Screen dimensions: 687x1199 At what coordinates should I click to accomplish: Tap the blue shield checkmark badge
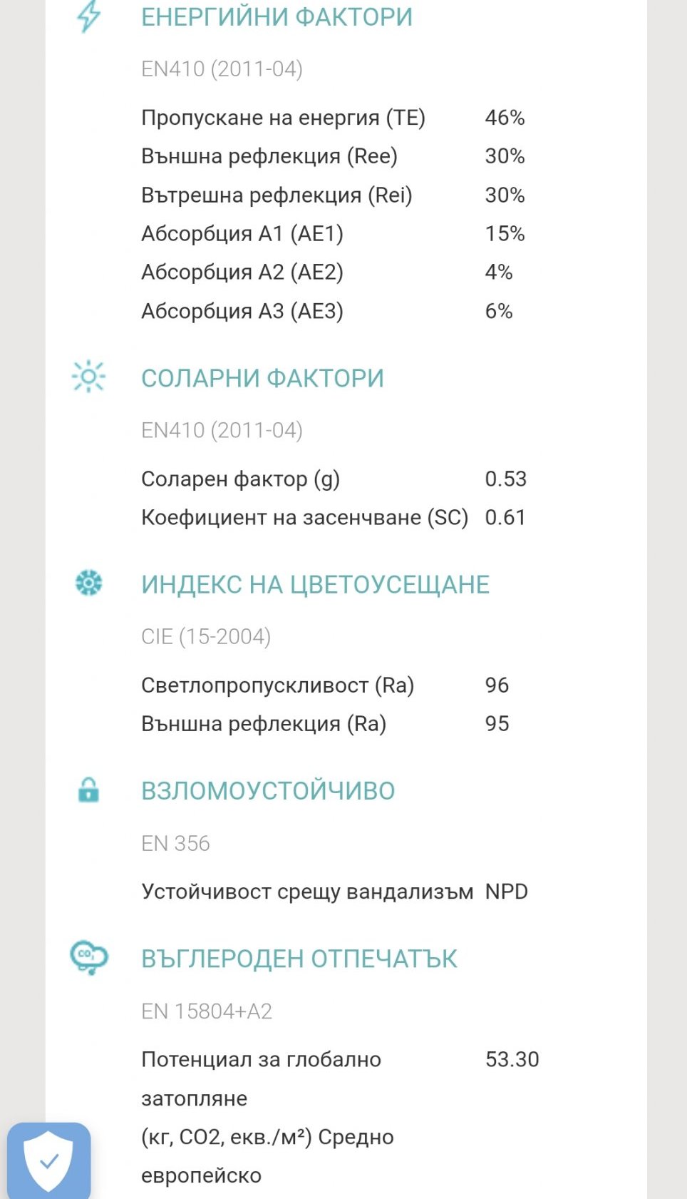click(48, 1160)
